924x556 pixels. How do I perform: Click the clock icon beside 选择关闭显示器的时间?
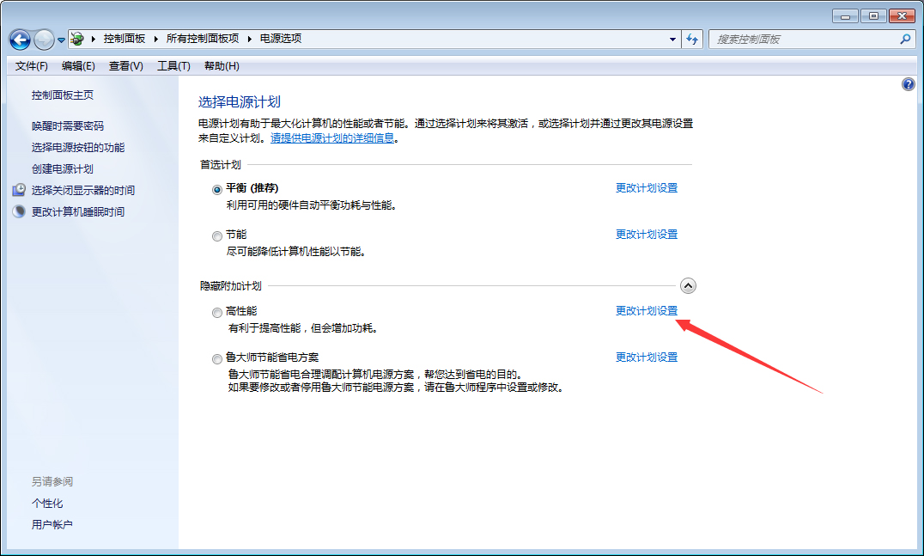(x=19, y=190)
